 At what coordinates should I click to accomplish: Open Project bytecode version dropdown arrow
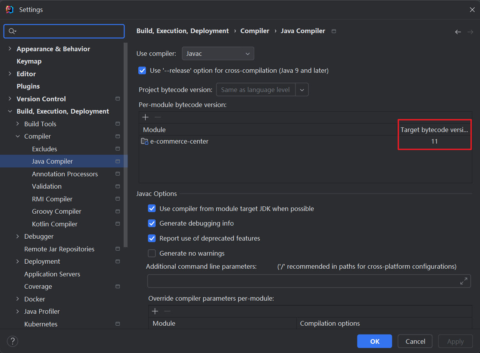(x=302, y=90)
